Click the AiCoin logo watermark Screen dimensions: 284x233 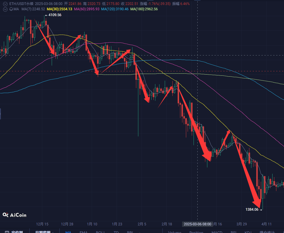tap(15, 215)
